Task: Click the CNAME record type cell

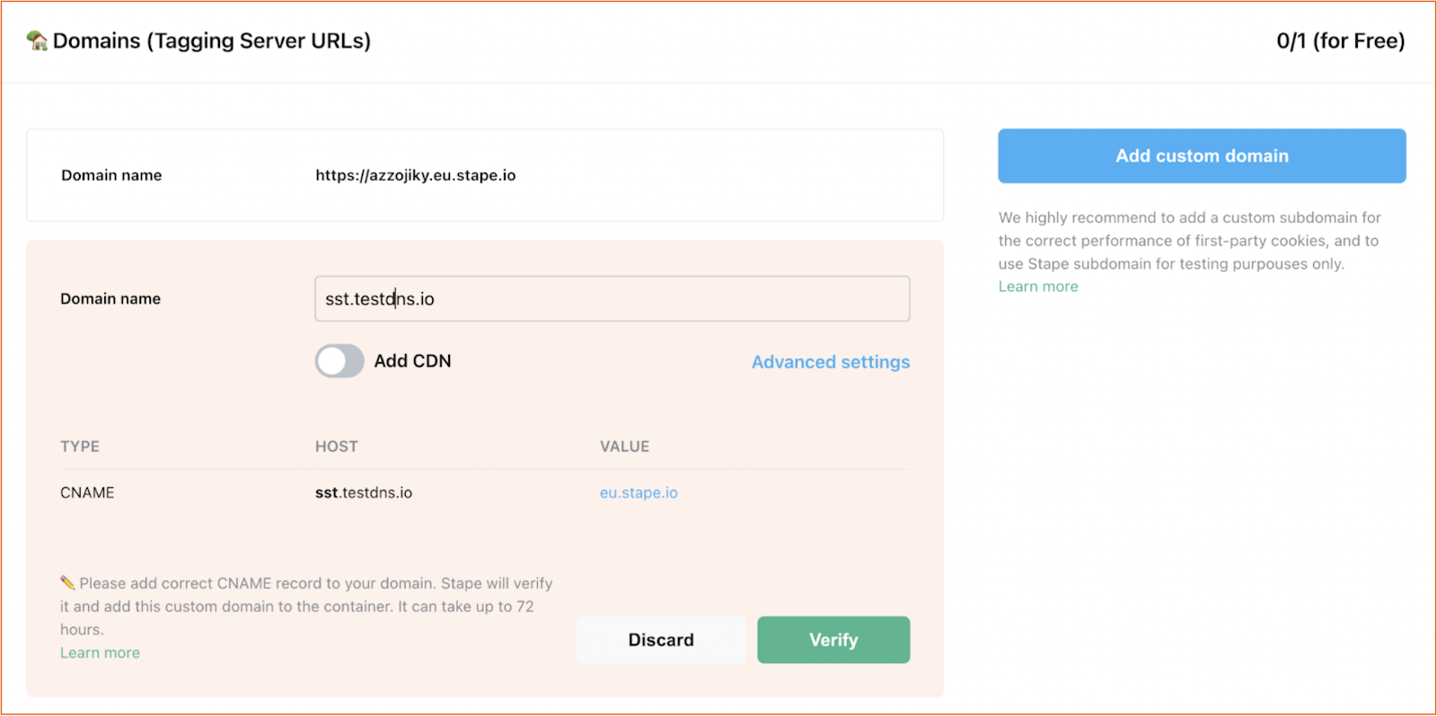Action: point(87,492)
